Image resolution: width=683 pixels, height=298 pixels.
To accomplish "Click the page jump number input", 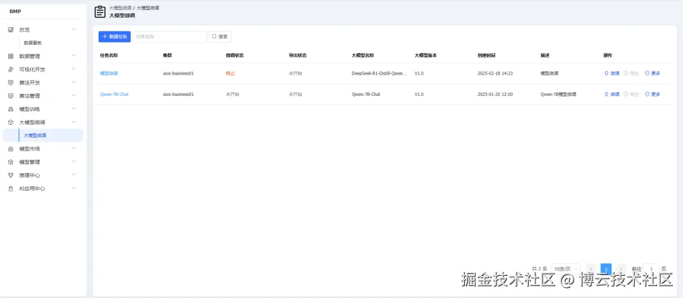I will coord(651,269).
